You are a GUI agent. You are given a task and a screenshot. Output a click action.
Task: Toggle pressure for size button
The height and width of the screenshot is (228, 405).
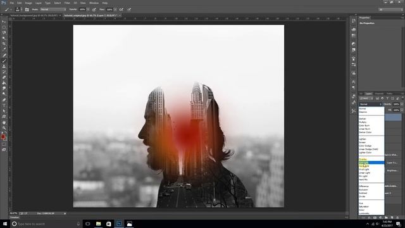[x=129, y=9]
